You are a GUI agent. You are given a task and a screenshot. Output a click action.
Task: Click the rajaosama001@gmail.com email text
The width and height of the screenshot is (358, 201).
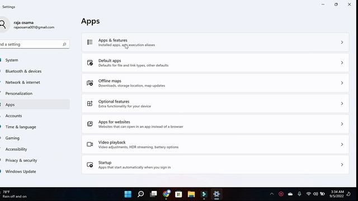tap(34, 27)
